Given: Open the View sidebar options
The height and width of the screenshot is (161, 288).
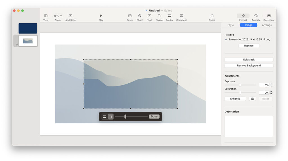Looking at the screenshot, I should 46,16.
